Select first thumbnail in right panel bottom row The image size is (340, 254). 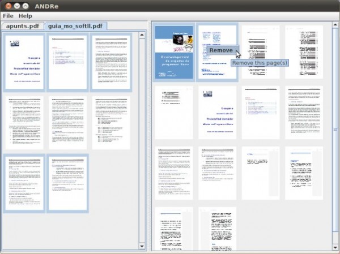click(174, 229)
